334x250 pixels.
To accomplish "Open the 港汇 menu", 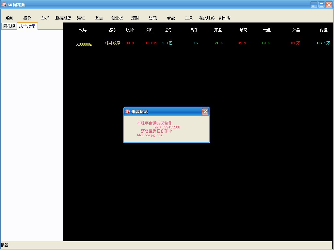I will [81, 18].
